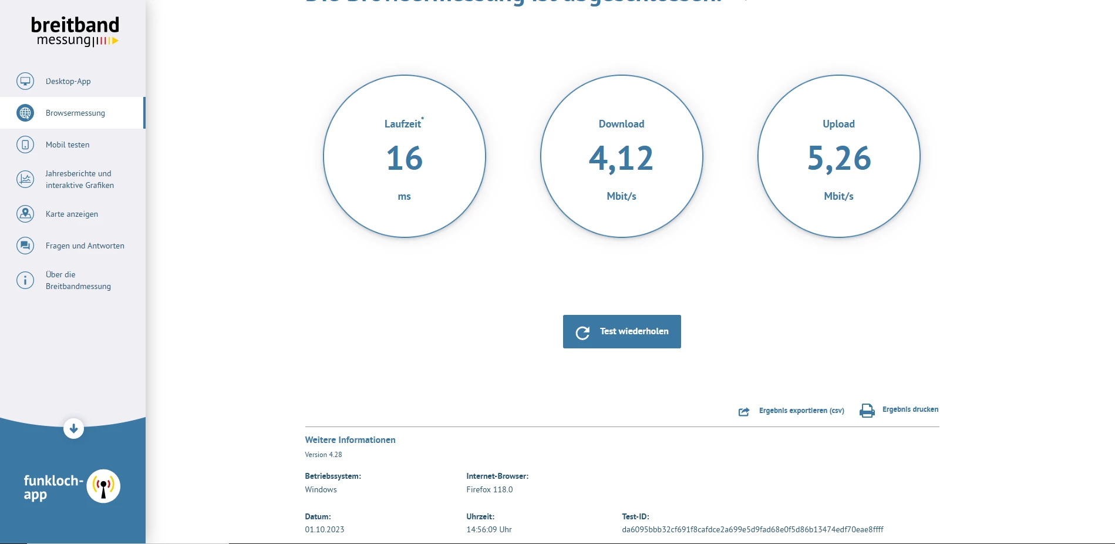Open Über die Breitbandmessung
The height and width of the screenshot is (544, 1115).
[x=78, y=280]
